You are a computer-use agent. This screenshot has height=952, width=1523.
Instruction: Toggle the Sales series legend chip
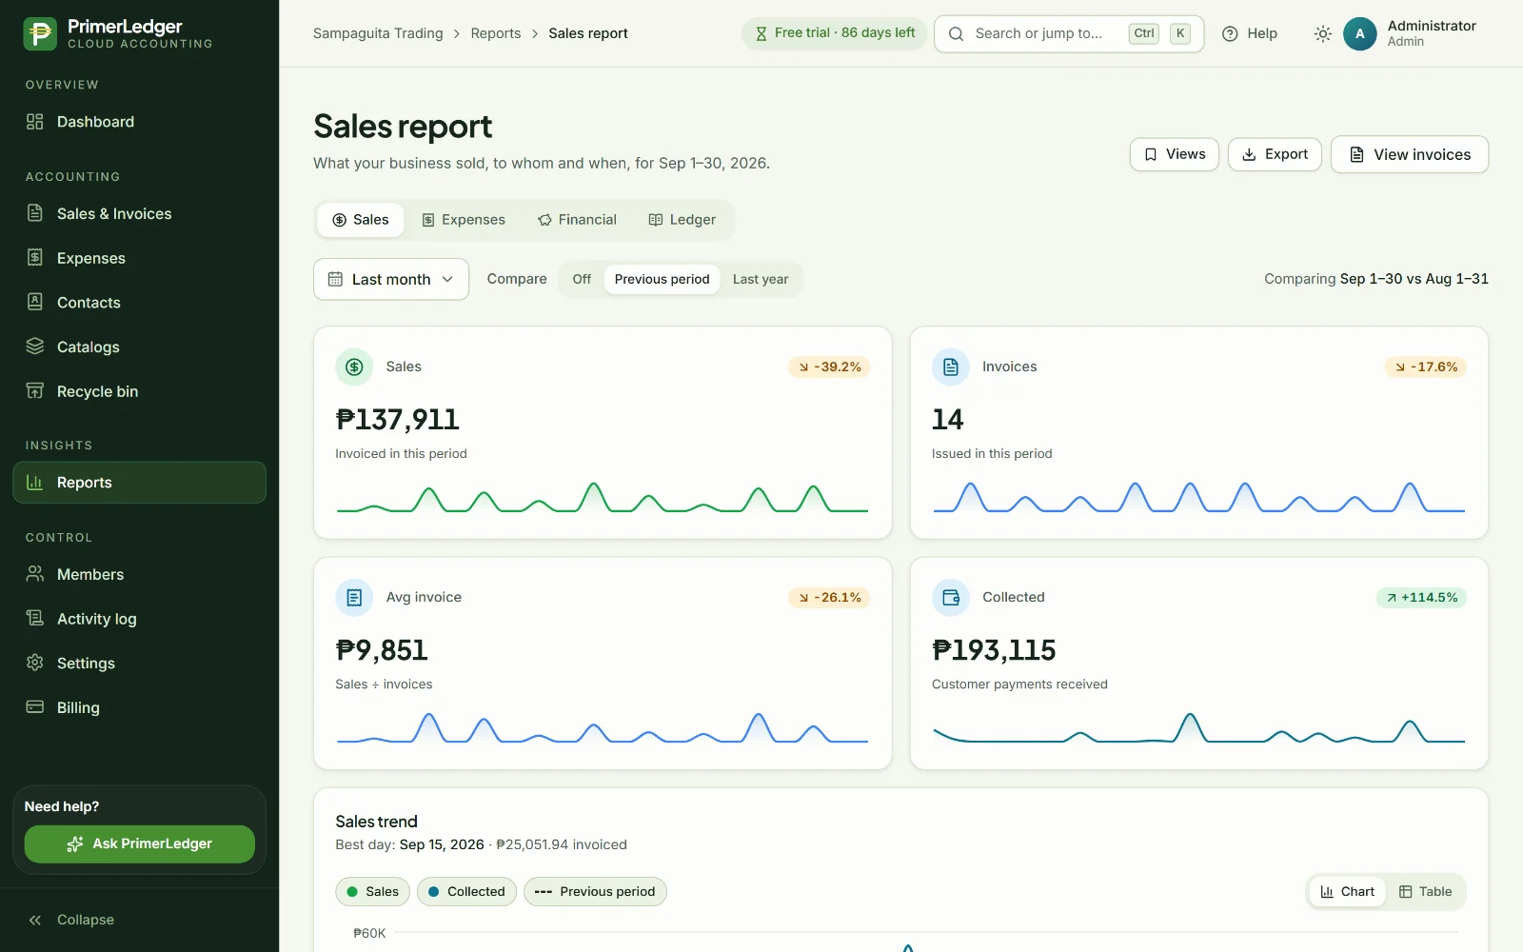[373, 892]
